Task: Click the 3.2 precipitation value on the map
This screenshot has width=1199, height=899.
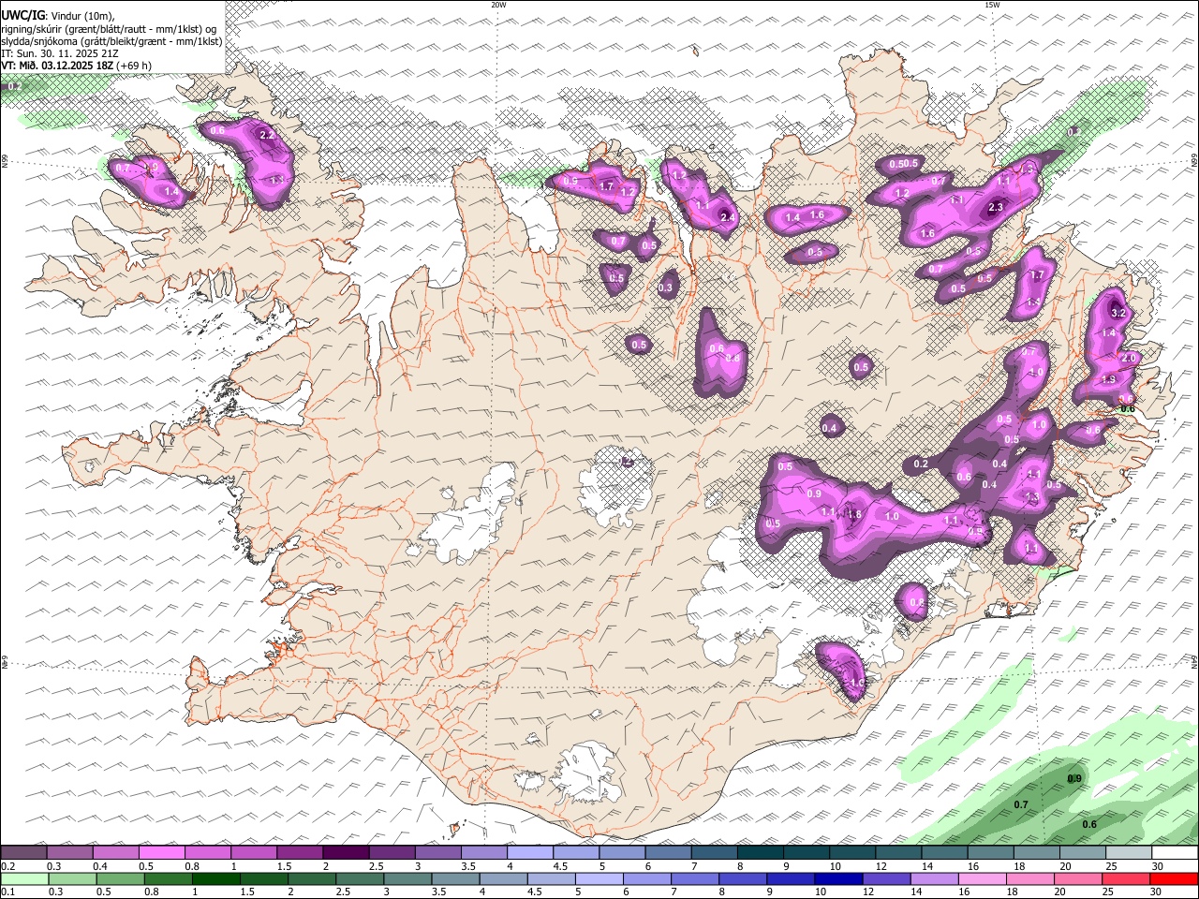Action: pos(1118,313)
